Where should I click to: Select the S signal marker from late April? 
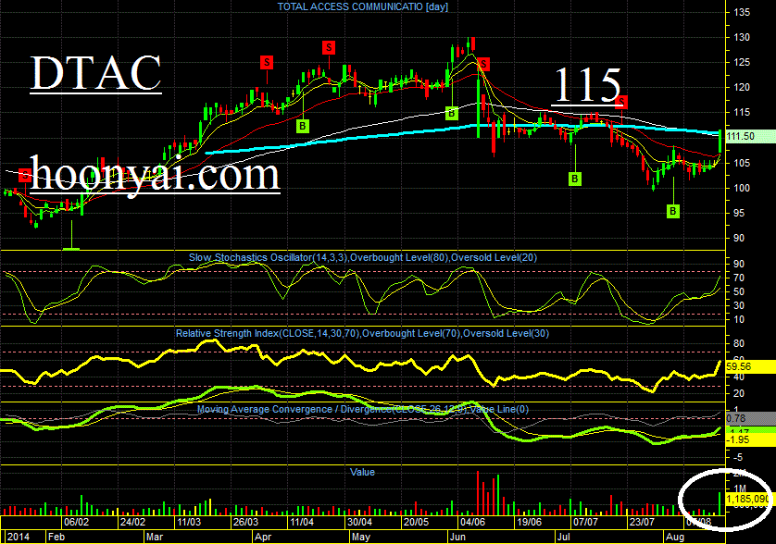pos(329,47)
